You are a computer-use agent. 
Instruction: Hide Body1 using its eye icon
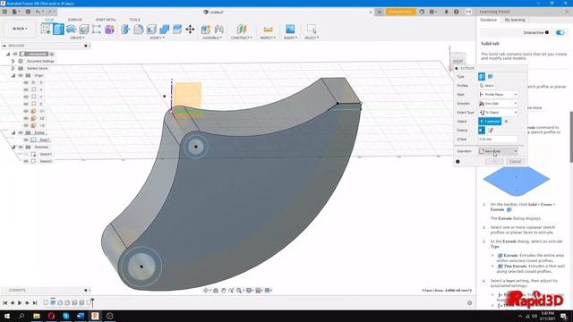tap(26, 140)
